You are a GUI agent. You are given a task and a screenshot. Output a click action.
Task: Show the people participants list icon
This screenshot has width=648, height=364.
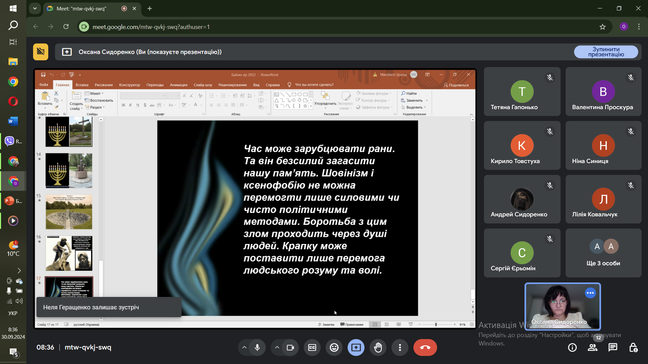592,347
